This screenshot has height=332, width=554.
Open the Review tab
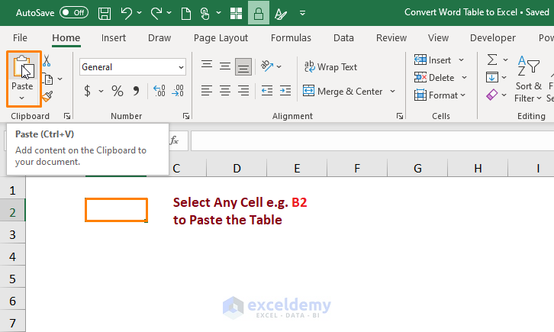tap(391, 38)
